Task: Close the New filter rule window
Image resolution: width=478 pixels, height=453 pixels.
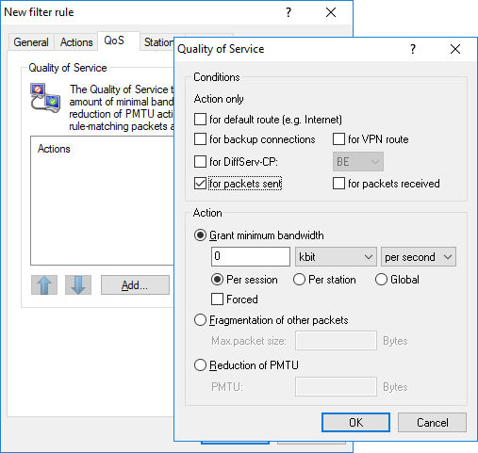Action: 331,12
